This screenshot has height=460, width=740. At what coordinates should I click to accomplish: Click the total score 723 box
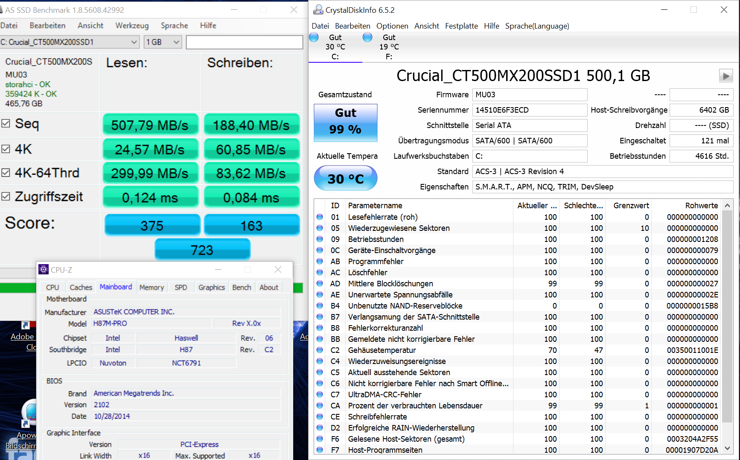202,250
